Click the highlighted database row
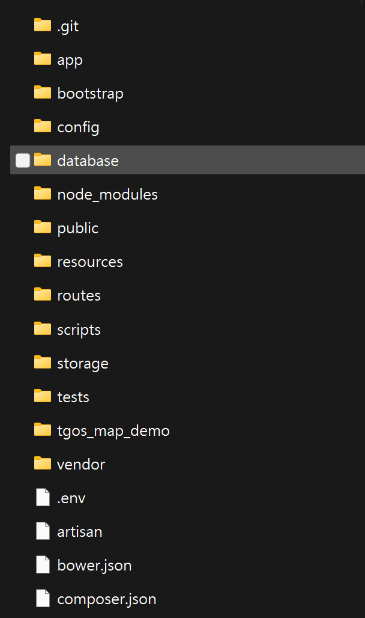 (x=187, y=160)
